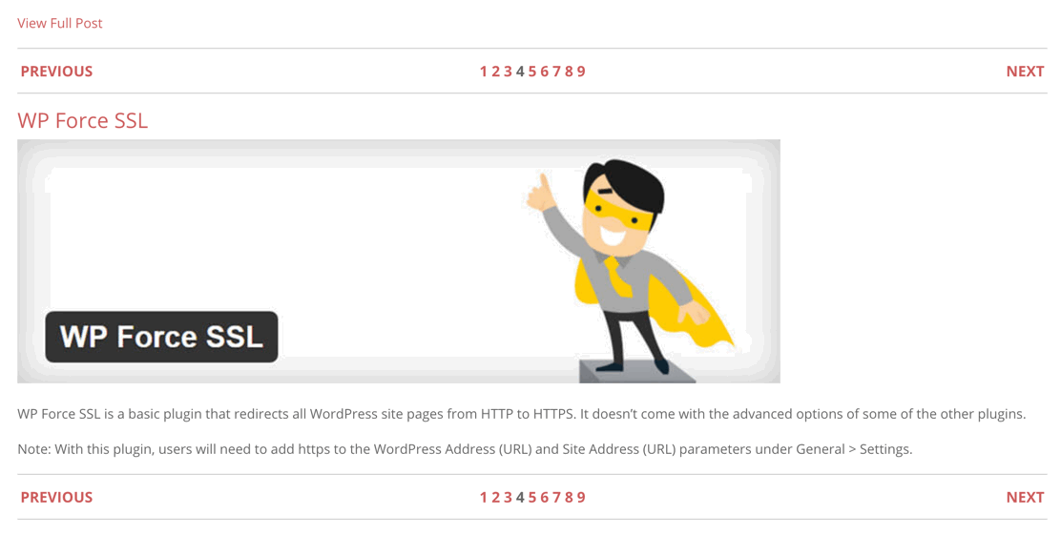1061x536 pixels.
Task: Click the WP Force SSL heading link
Action: point(83,120)
